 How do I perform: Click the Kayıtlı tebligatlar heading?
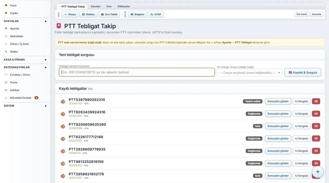[73, 89]
